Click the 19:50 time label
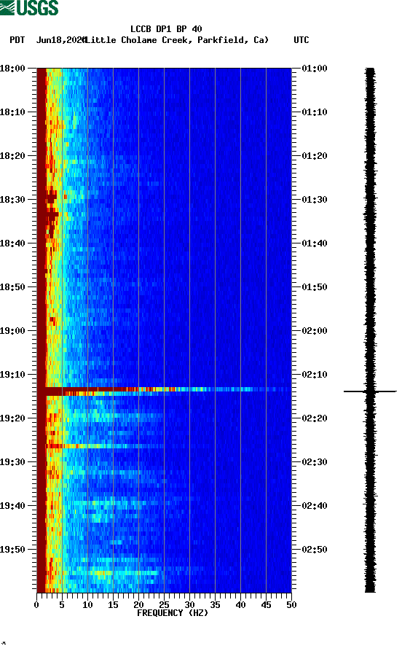Image resolution: width=402 pixels, height=651 pixels. [12, 550]
